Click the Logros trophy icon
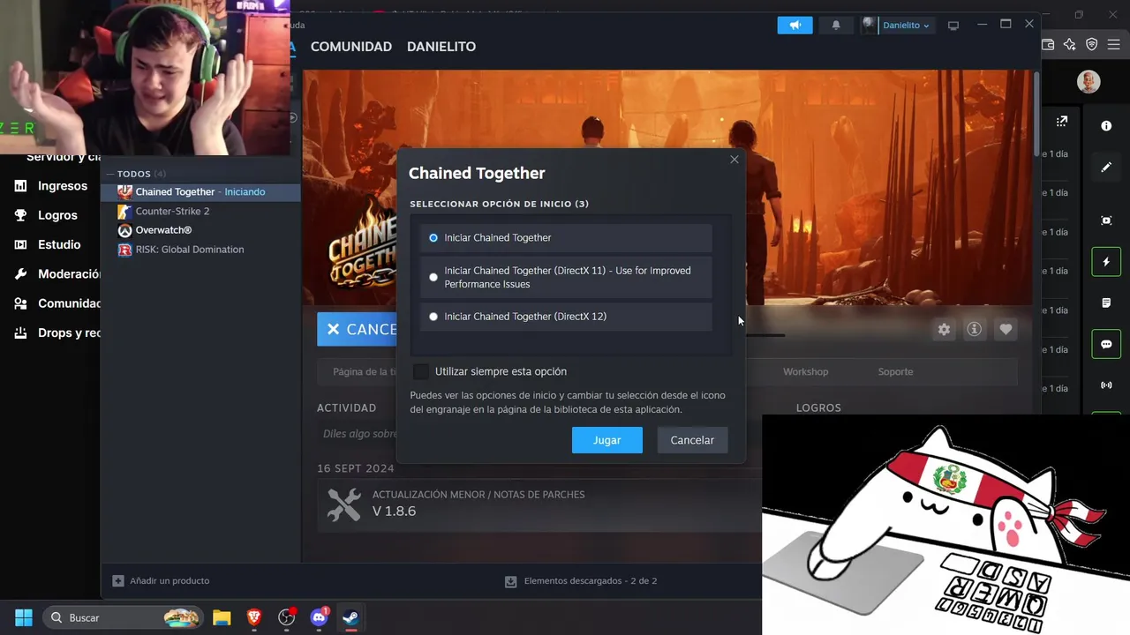This screenshot has height=635, width=1130. point(20,215)
